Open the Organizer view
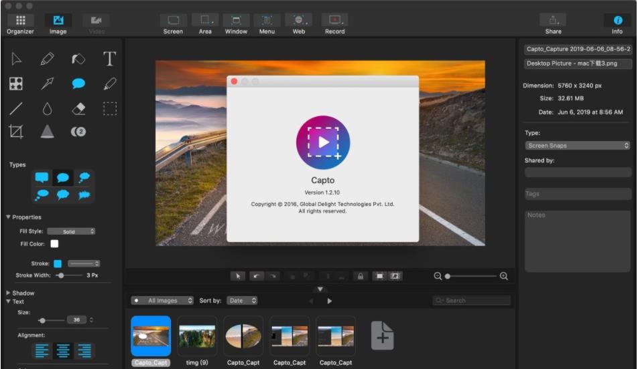This screenshot has width=638, height=369. pos(20,24)
